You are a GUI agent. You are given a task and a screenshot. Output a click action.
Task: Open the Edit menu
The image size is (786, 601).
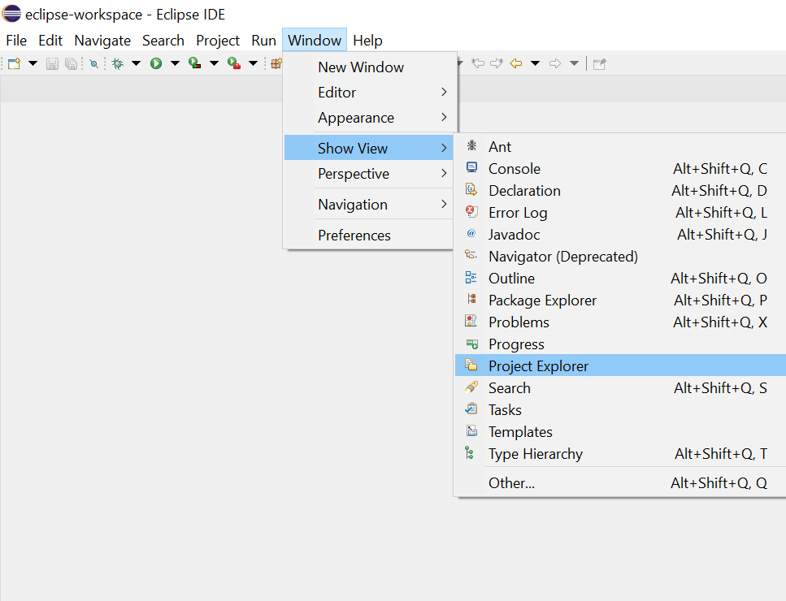pyautogui.click(x=50, y=41)
